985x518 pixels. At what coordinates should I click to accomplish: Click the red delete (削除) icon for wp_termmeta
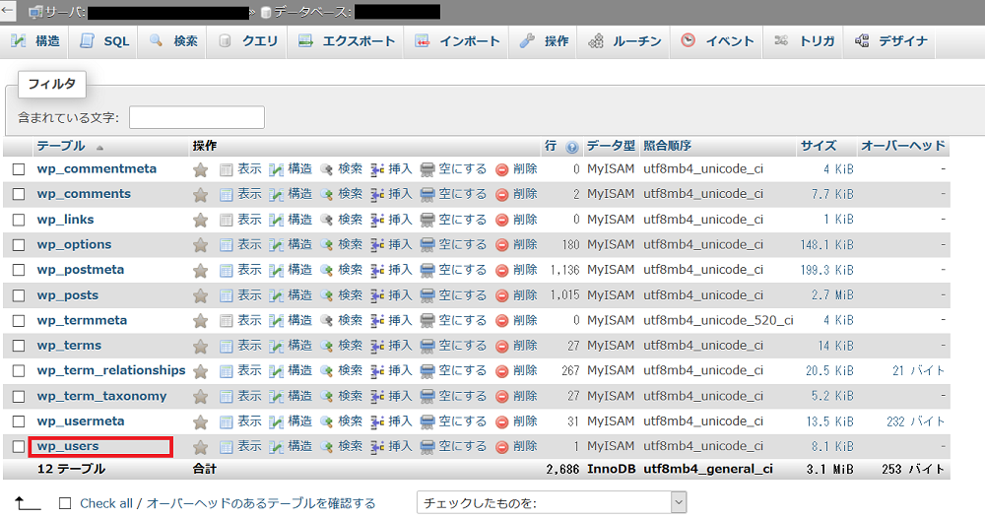(502, 321)
